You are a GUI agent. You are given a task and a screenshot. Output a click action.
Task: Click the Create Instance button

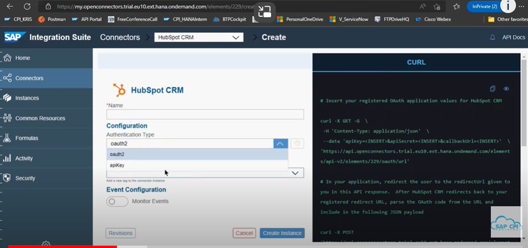pyautogui.click(x=282, y=233)
